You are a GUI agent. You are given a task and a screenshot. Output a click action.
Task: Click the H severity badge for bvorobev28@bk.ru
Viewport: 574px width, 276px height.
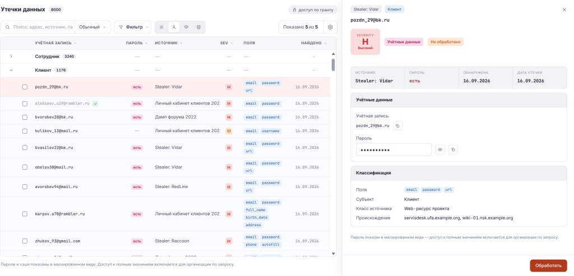[229, 118]
